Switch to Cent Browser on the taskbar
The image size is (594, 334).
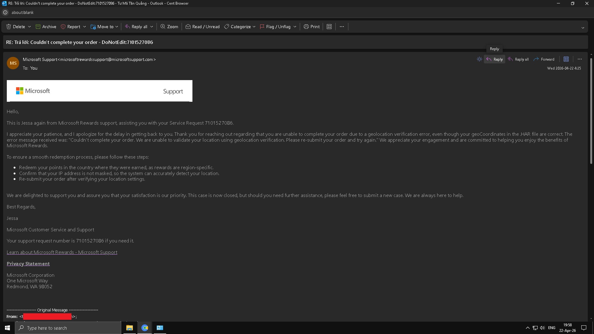pyautogui.click(x=145, y=328)
